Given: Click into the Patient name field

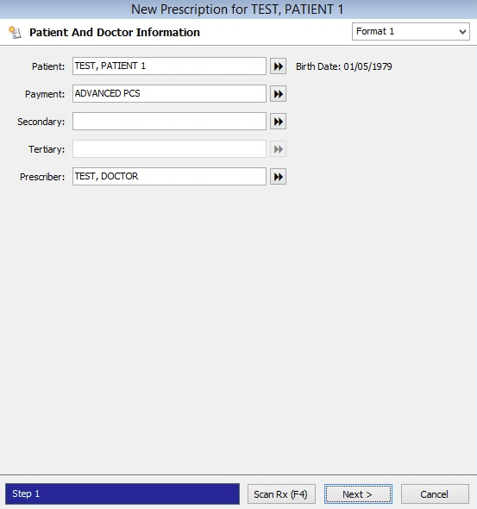Looking at the screenshot, I should click(169, 66).
